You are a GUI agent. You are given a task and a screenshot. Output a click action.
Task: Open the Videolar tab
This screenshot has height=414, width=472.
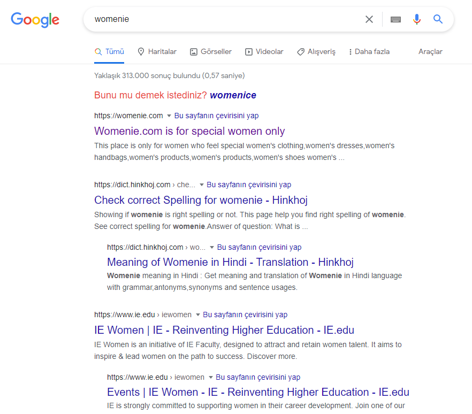[x=264, y=52]
